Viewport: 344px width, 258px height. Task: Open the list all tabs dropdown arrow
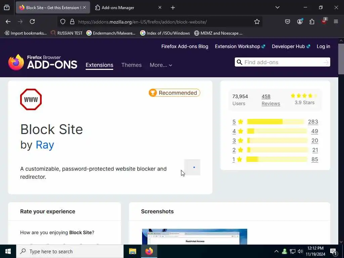point(277,7)
